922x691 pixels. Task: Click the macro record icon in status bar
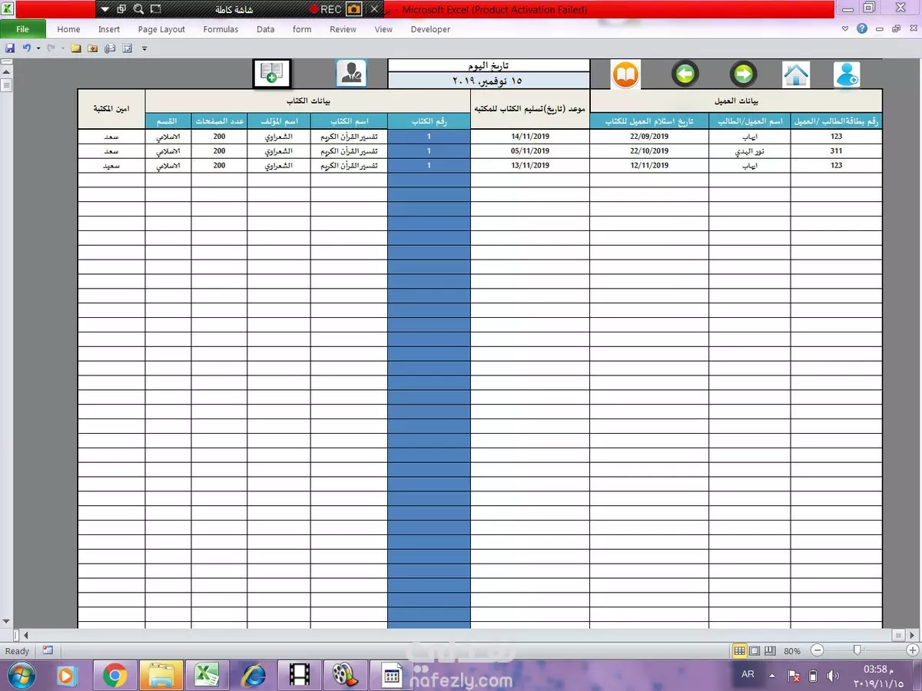[48, 650]
